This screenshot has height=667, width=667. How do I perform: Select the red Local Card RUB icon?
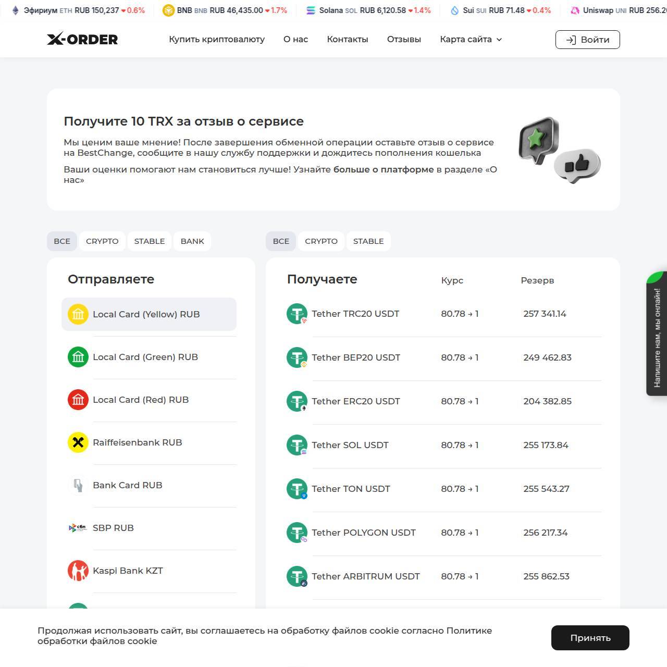pos(78,400)
